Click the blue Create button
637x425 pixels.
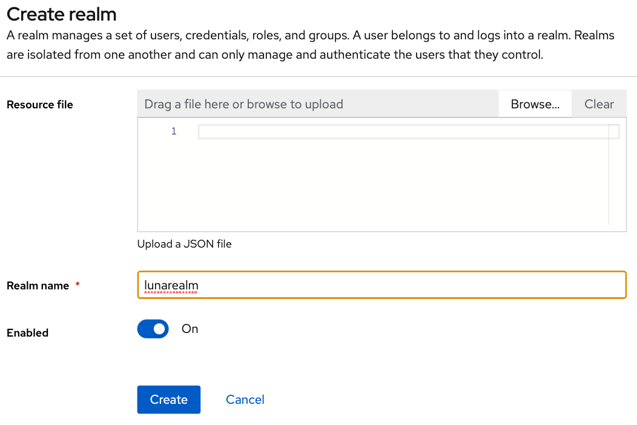tap(168, 400)
